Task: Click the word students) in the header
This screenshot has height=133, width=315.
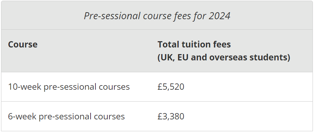Action: [x=270, y=58]
